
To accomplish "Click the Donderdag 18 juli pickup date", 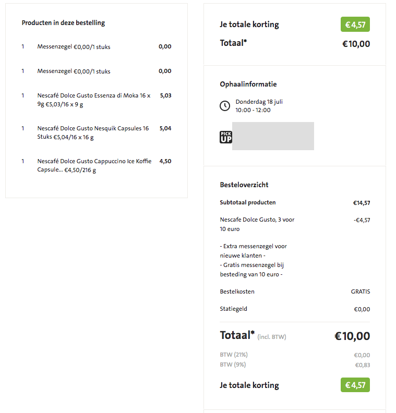I will 259,102.
